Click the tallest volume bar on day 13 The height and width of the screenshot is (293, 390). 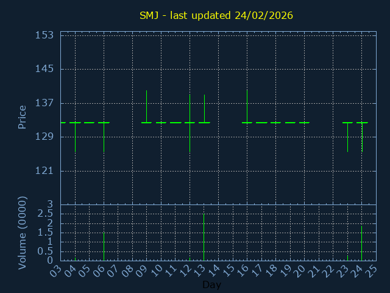204,238
